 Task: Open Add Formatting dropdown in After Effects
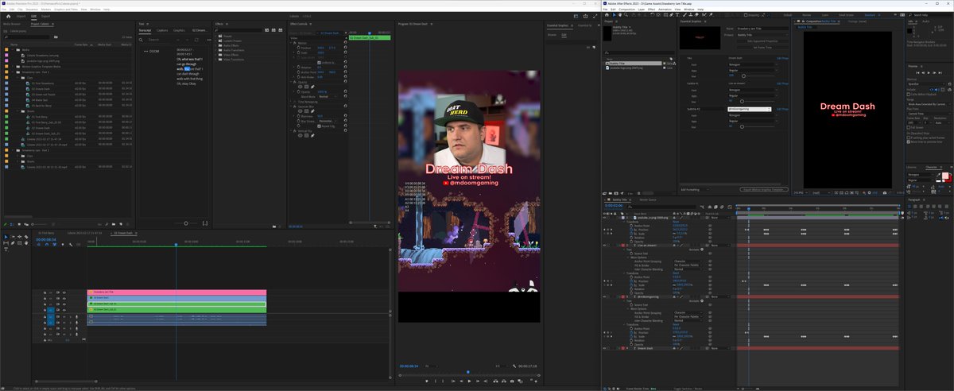pyautogui.click(x=696, y=190)
